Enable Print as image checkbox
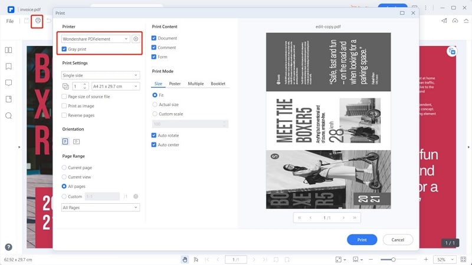The image size is (472, 265). (x=64, y=106)
